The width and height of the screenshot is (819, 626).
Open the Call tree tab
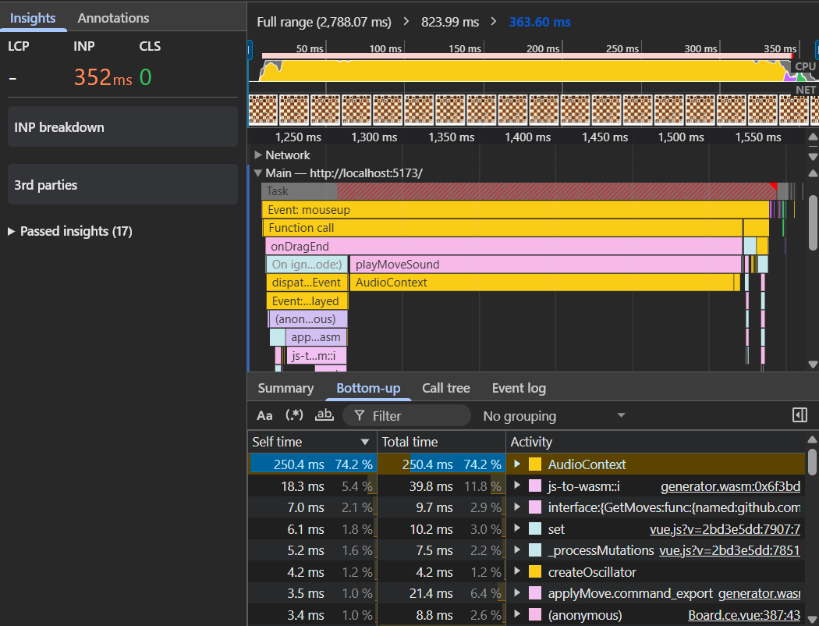coord(446,388)
